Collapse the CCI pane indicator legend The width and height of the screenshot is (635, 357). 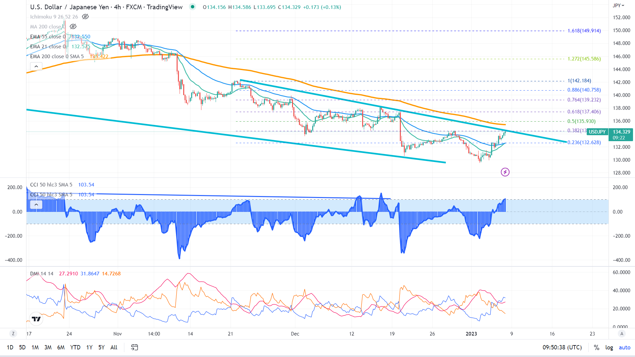point(36,205)
